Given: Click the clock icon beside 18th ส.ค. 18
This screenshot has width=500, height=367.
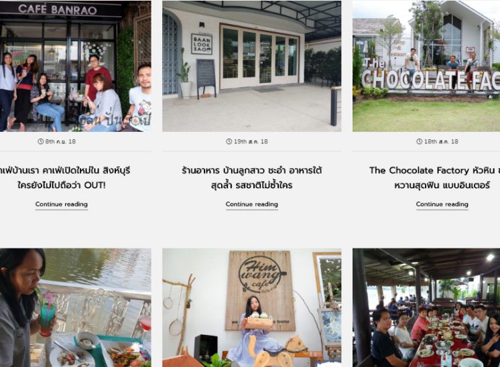Looking at the screenshot, I should [x=420, y=141].
